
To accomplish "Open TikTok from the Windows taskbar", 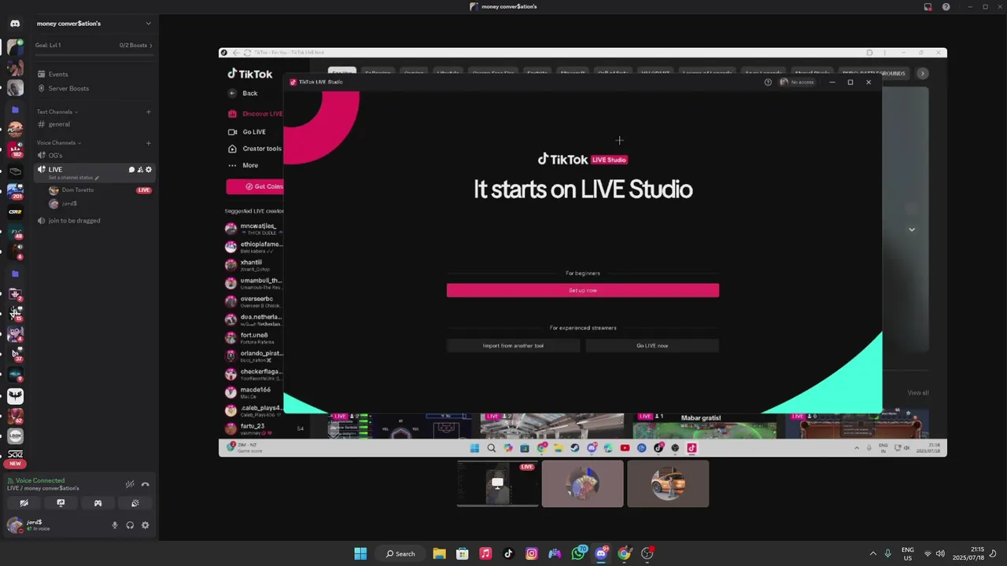I will 508,553.
